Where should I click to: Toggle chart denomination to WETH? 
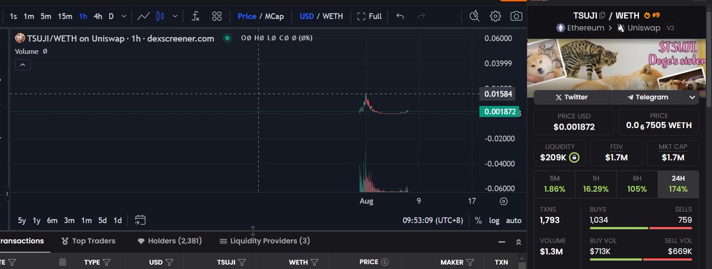[333, 16]
